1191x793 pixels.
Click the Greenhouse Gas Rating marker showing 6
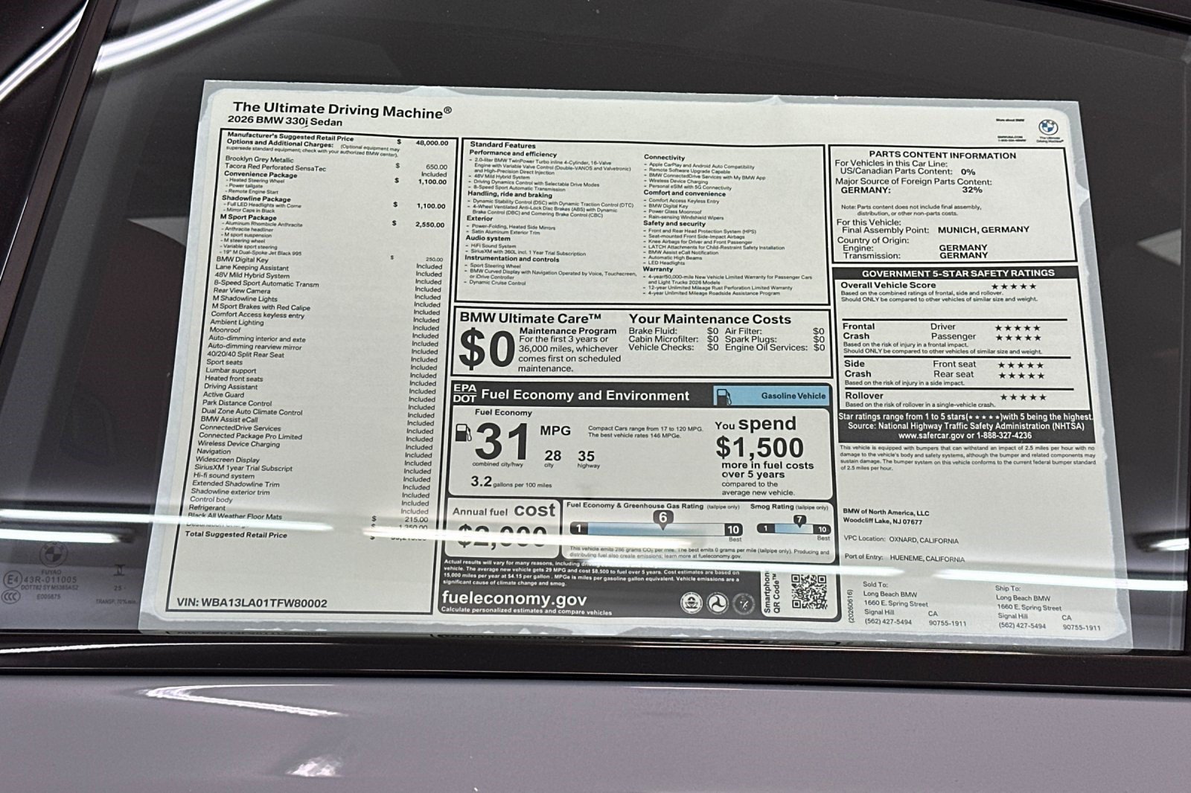pyautogui.click(x=662, y=518)
